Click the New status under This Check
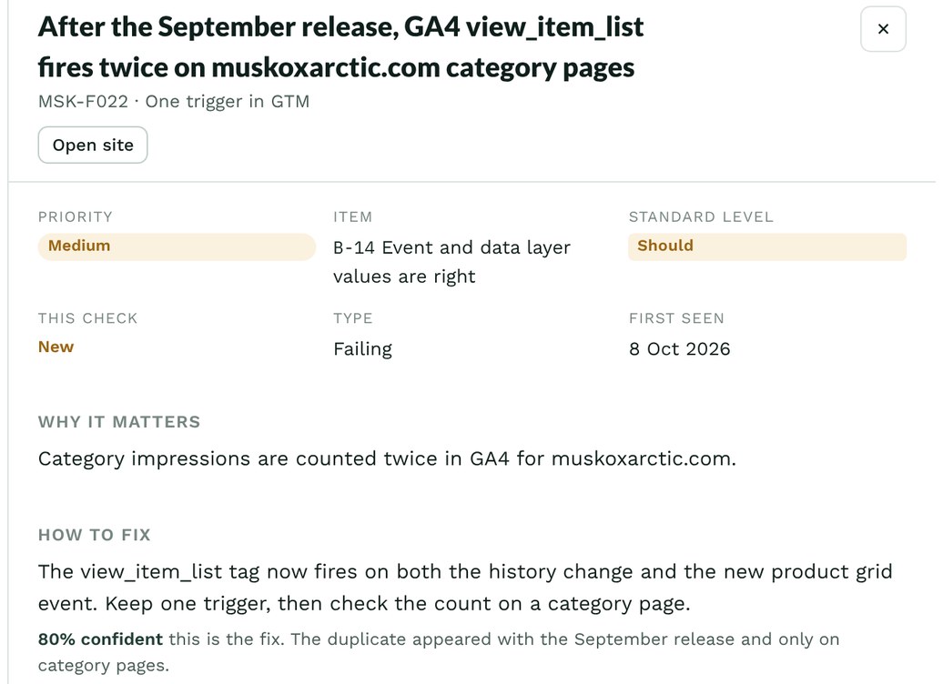 (x=56, y=347)
